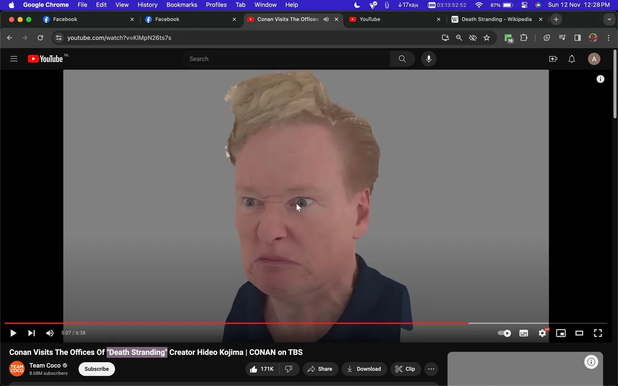The image size is (618, 386).
Task: Subscribe to Team Coco channel
Action: tap(96, 369)
